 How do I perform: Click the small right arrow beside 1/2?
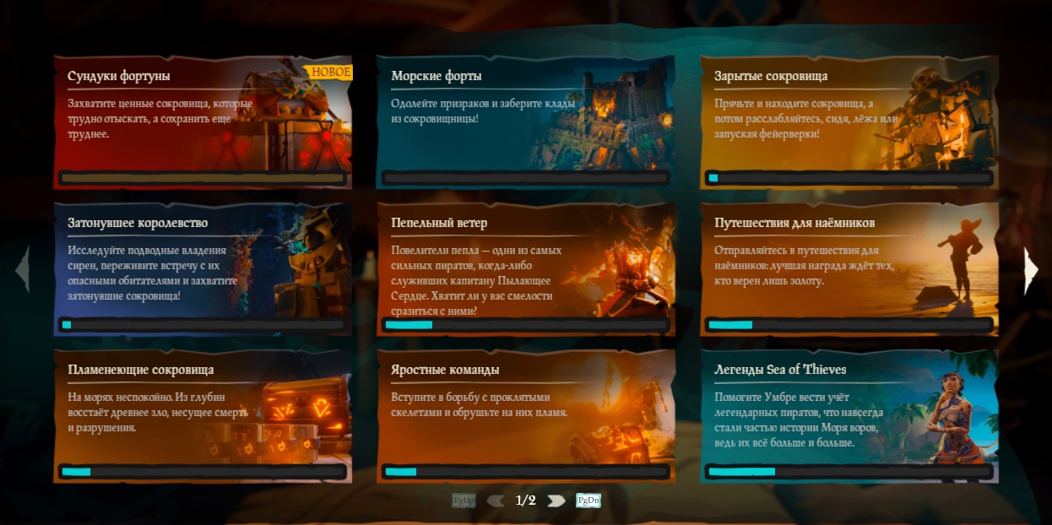click(x=556, y=501)
